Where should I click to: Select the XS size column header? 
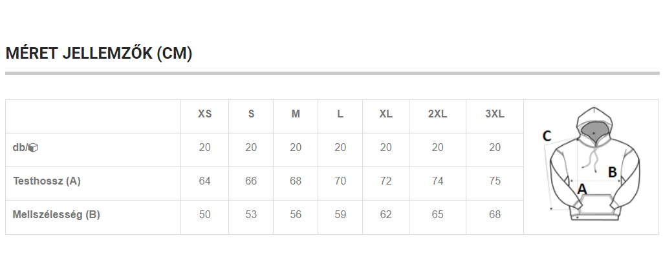pos(204,114)
